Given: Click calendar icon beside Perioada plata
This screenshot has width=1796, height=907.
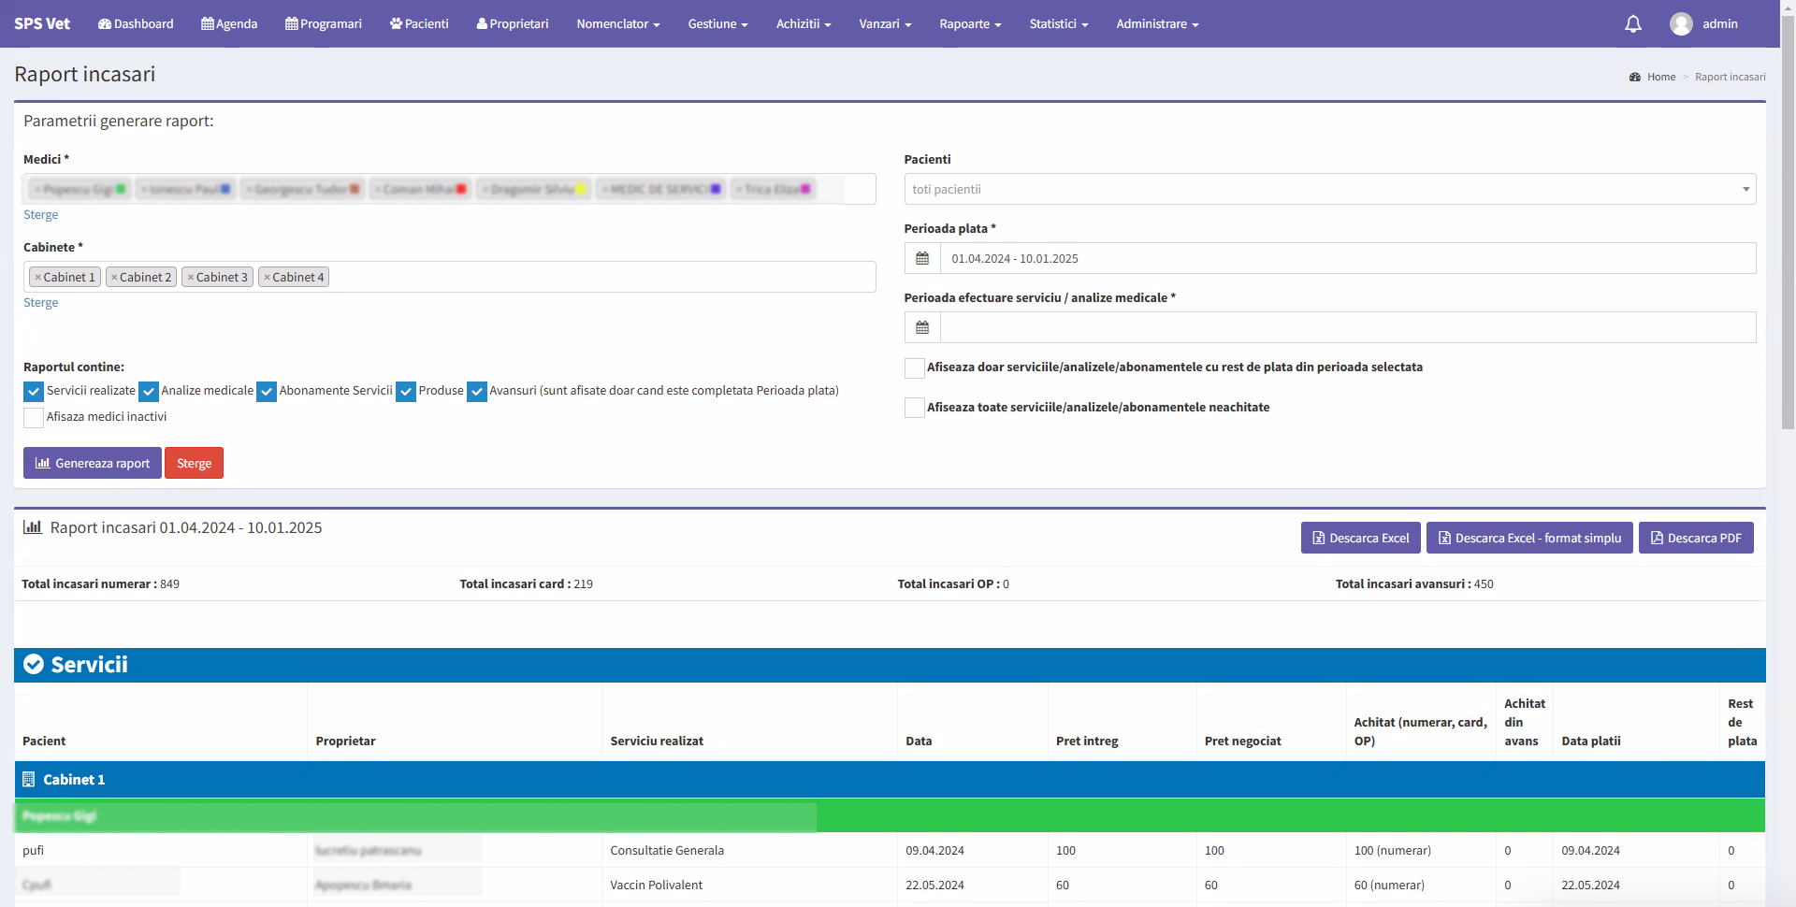Looking at the screenshot, I should pos(922,259).
